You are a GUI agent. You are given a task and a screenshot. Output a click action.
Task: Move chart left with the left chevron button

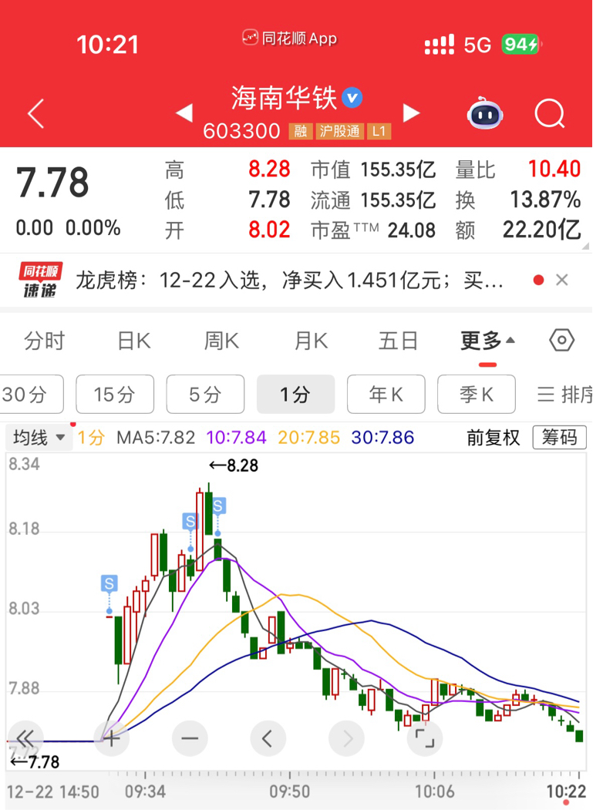(x=268, y=738)
